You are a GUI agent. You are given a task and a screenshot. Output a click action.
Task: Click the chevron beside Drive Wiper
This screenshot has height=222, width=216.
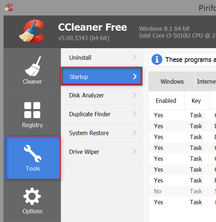click(135, 152)
